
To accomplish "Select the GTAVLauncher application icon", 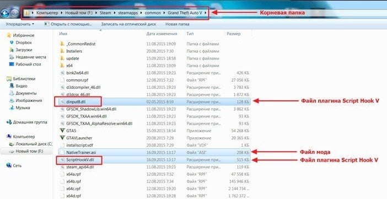I will (x=62, y=138).
